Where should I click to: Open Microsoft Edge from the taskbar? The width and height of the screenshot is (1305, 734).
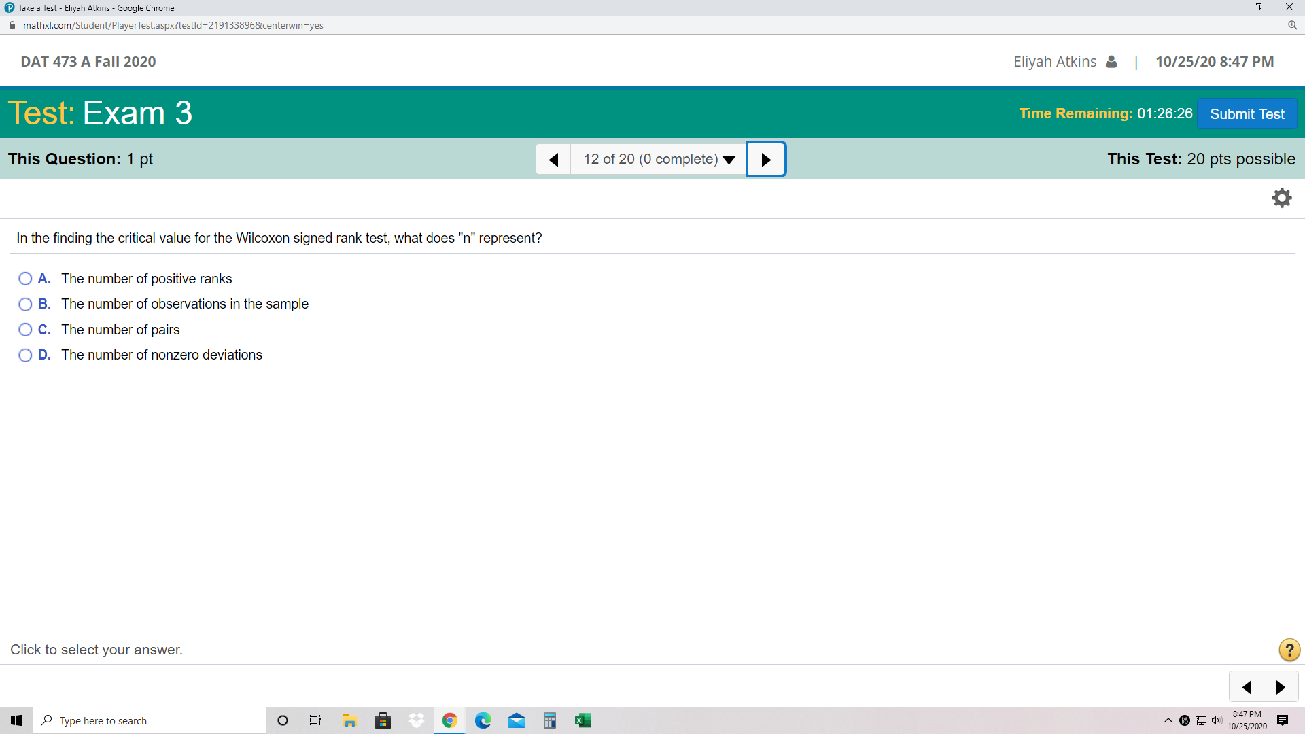tap(483, 720)
